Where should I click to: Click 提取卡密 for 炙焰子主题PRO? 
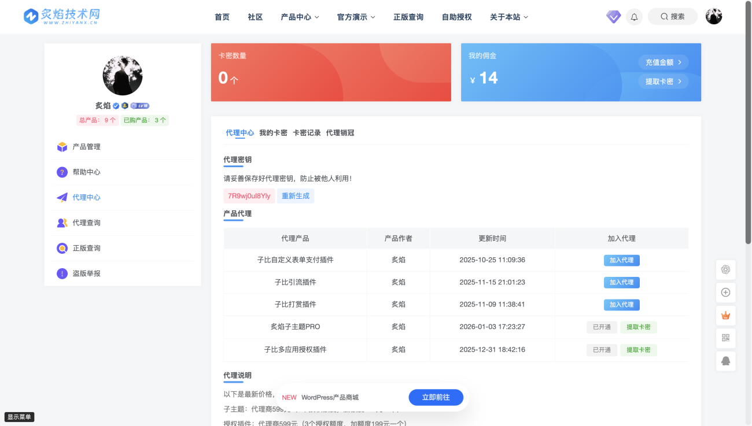tap(638, 327)
